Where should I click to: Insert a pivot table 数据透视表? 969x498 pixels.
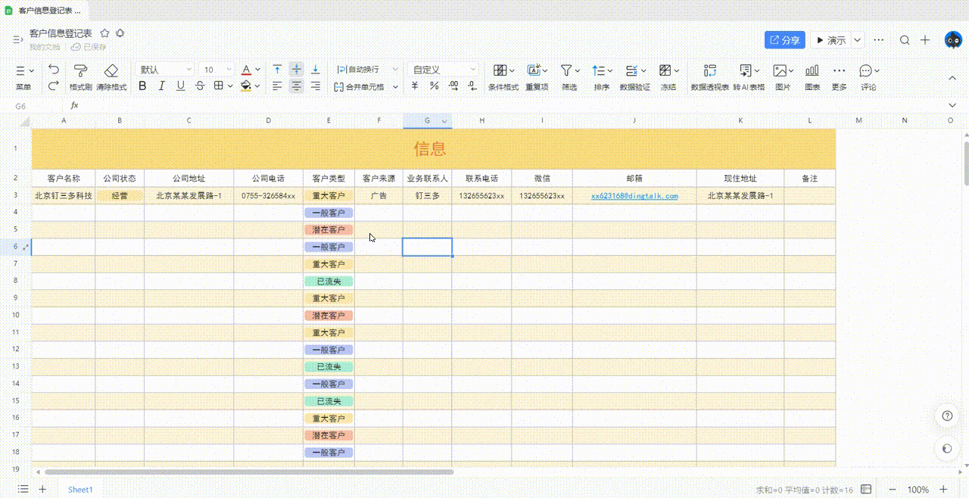pyautogui.click(x=709, y=70)
